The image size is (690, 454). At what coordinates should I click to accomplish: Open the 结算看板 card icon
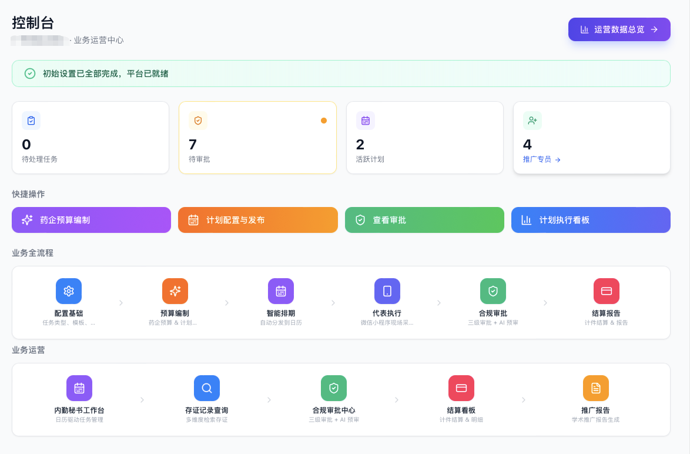[461, 388]
